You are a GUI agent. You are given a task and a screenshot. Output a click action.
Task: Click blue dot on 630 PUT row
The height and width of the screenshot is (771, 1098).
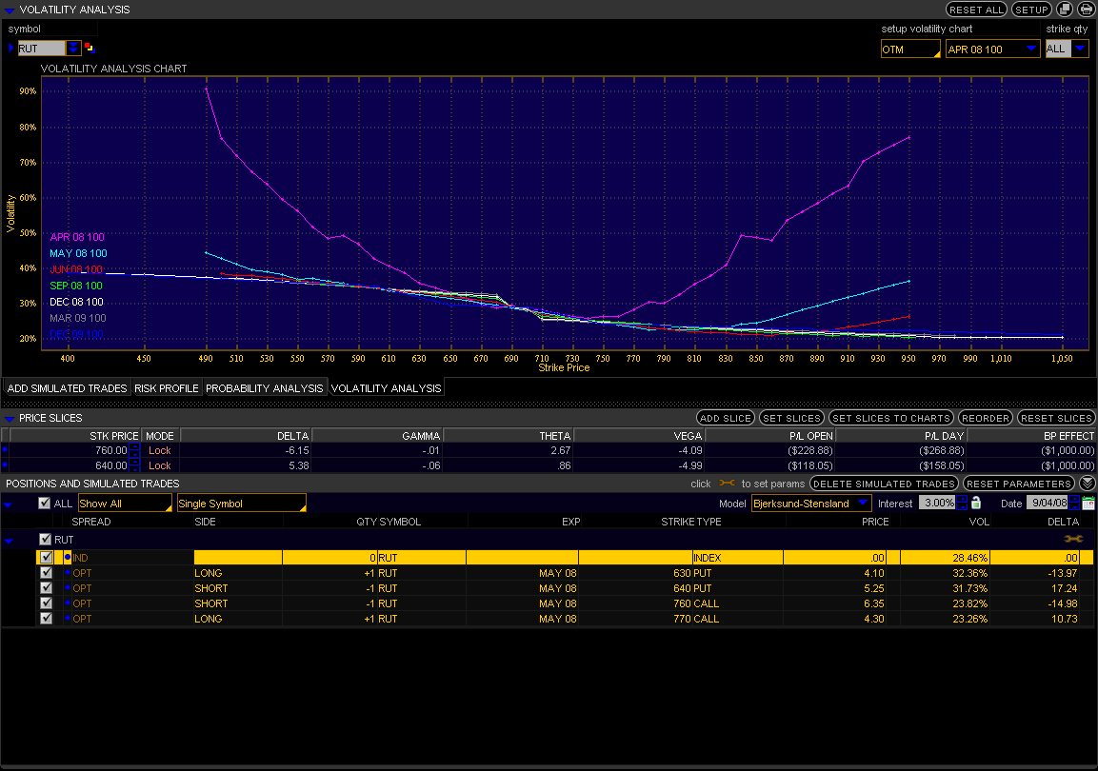tap(68, 573)
